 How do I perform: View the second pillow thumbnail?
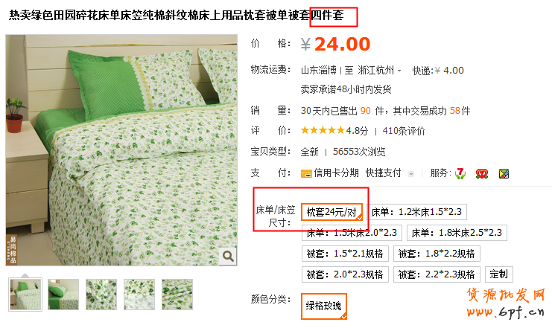tap(63, 295)
